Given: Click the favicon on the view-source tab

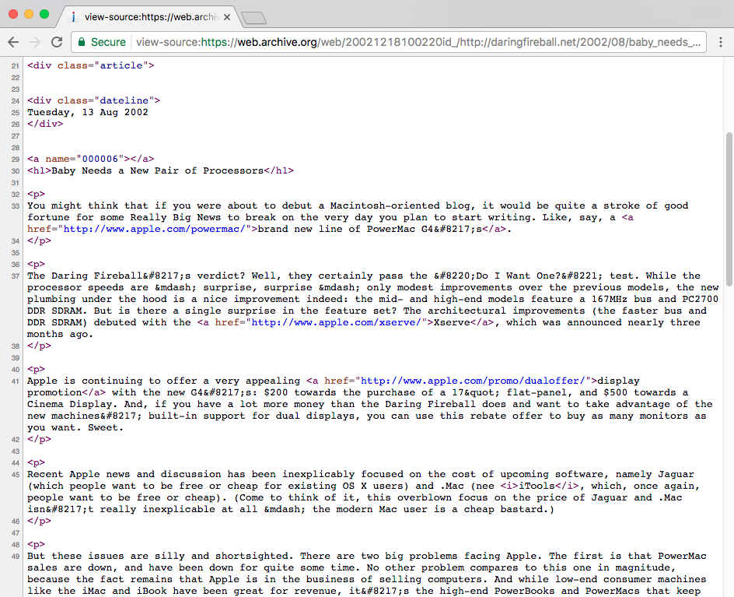Looking at the screenshot, I should coord(74,16).
